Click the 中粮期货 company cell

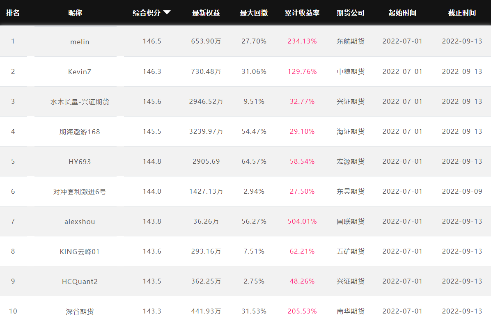point(351,71)
